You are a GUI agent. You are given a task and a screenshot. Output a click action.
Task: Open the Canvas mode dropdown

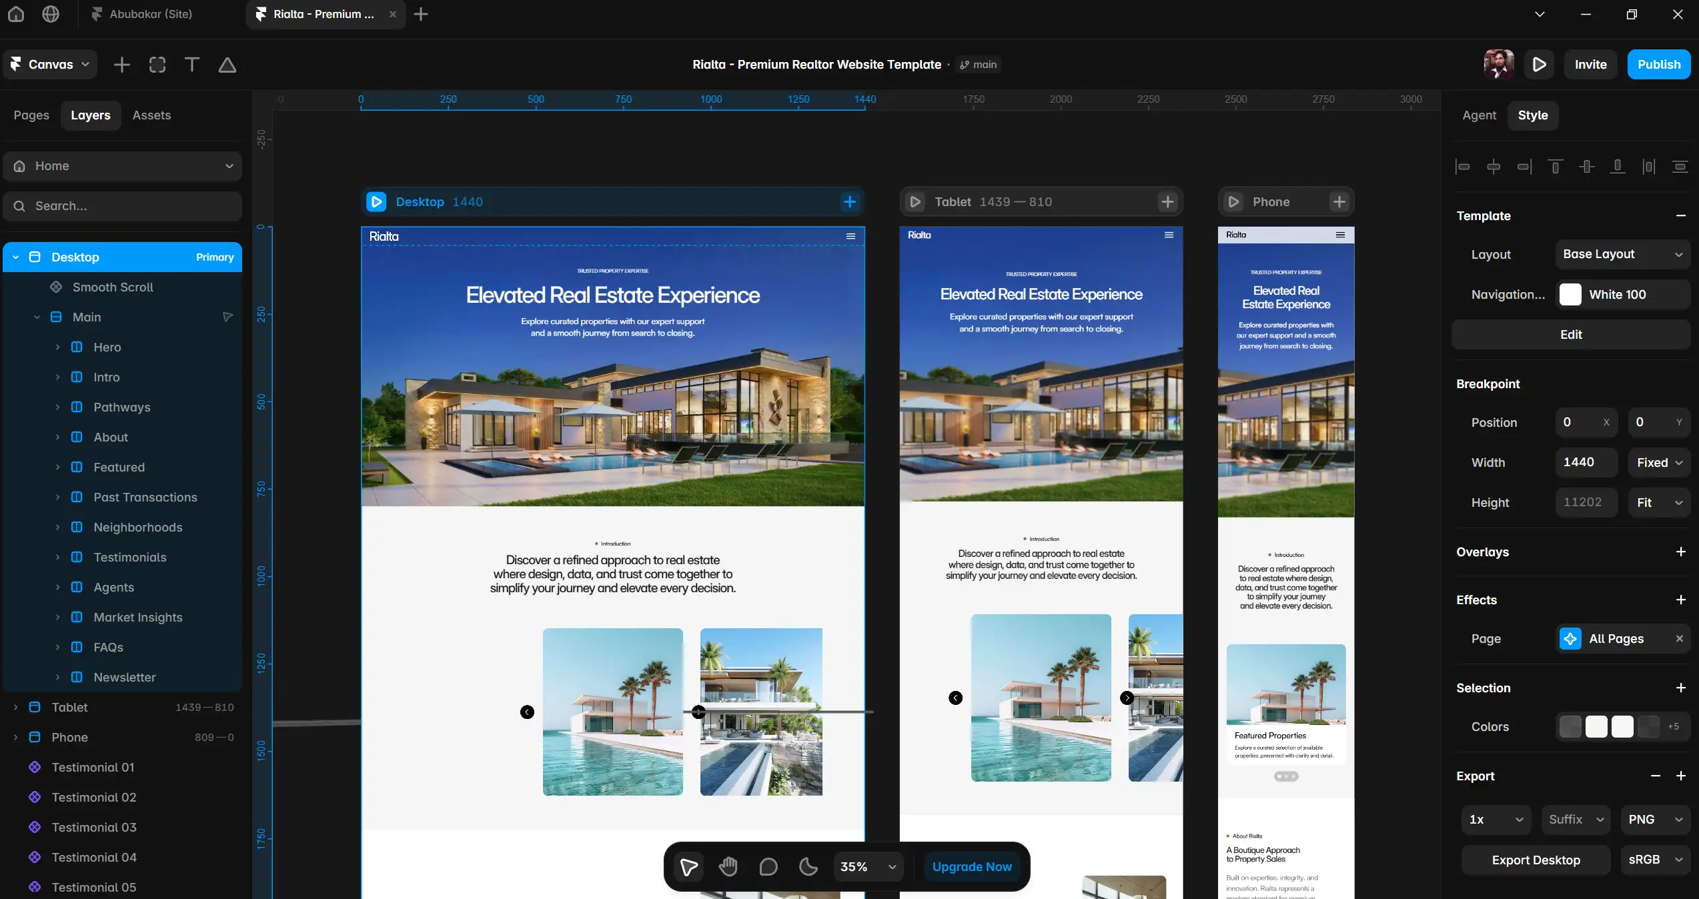(x=50, y=65)
